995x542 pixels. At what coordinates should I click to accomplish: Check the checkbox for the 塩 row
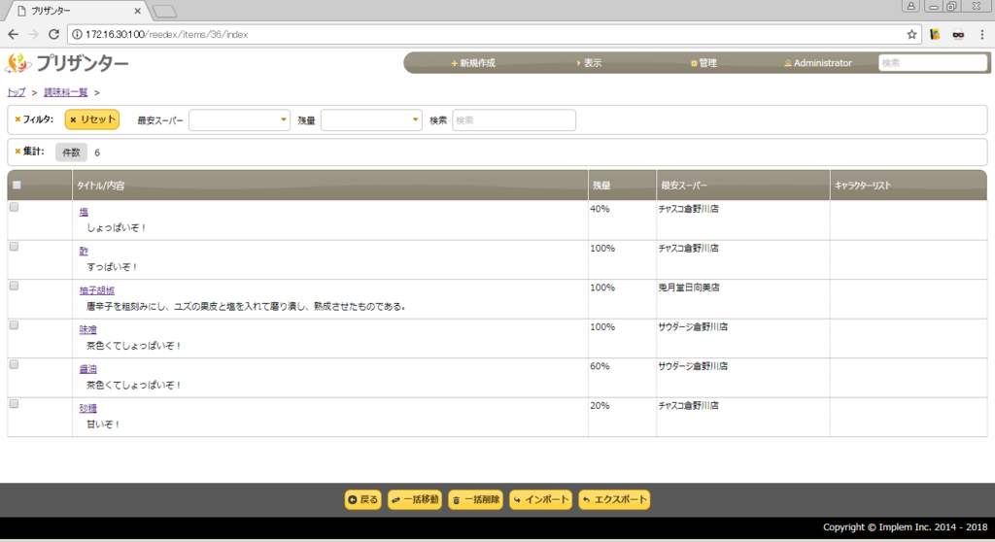tap(14, 208)
